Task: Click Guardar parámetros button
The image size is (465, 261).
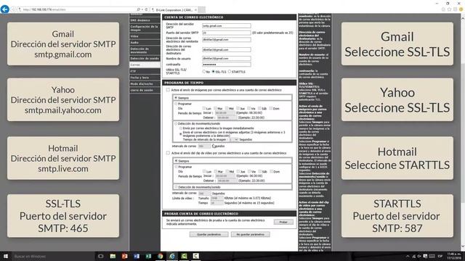Action: [x=209, y=234]
